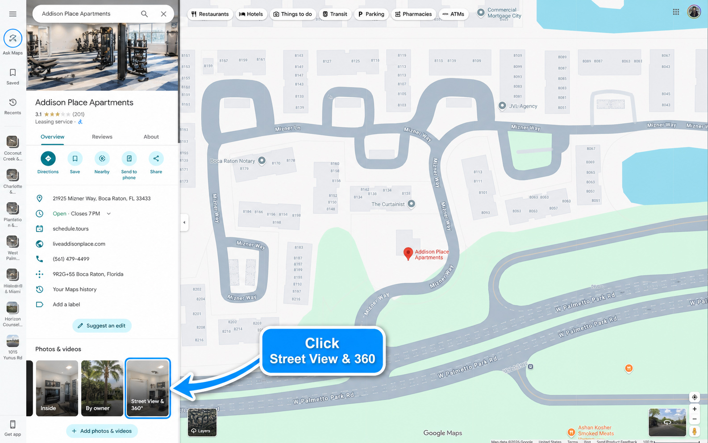Viewport: 708px width, 443px height.
Task: Click Boca Raton Notary map marker
Action: [262, 160]
